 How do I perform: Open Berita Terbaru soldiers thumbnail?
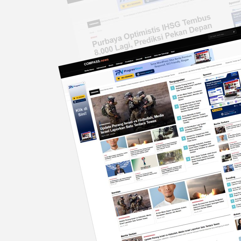coord(220,130)
